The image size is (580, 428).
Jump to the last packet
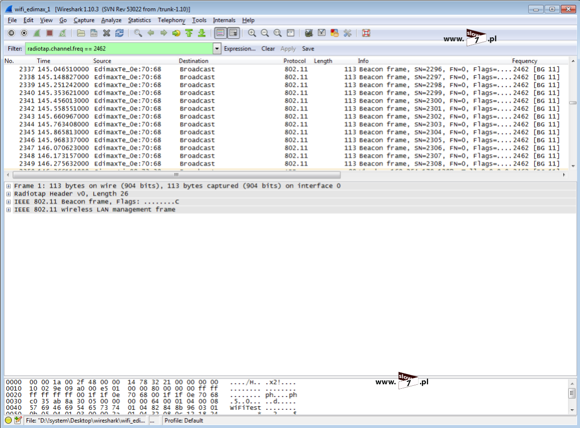click(202, 33)
